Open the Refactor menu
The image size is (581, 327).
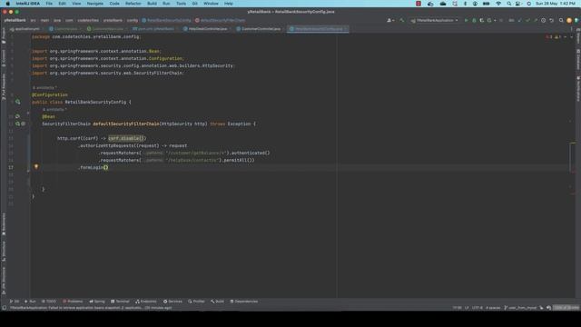133,4
